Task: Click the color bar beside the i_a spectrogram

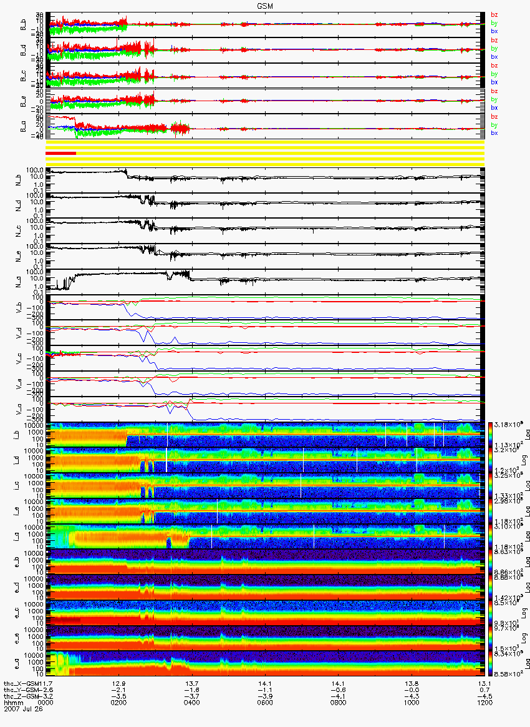Action: point(490,537)
